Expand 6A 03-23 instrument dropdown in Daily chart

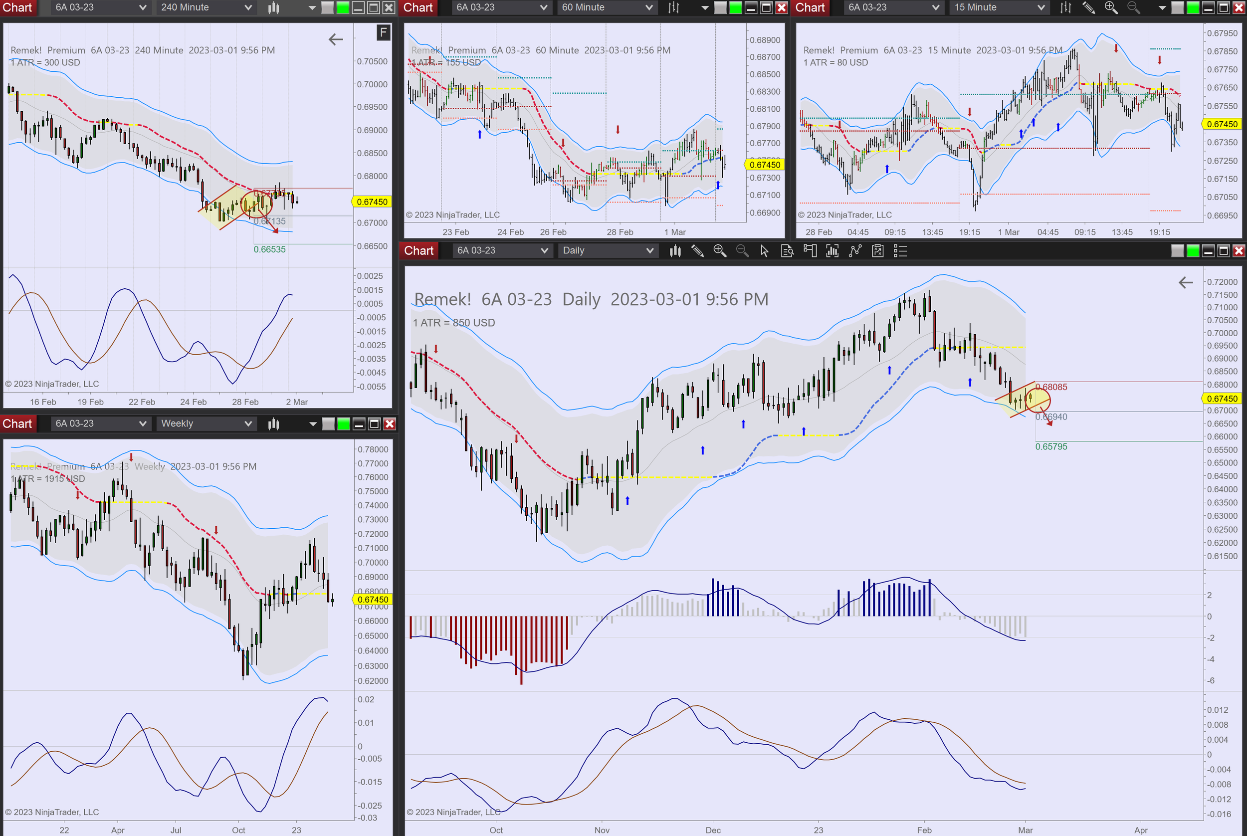[x=501, y=250]
